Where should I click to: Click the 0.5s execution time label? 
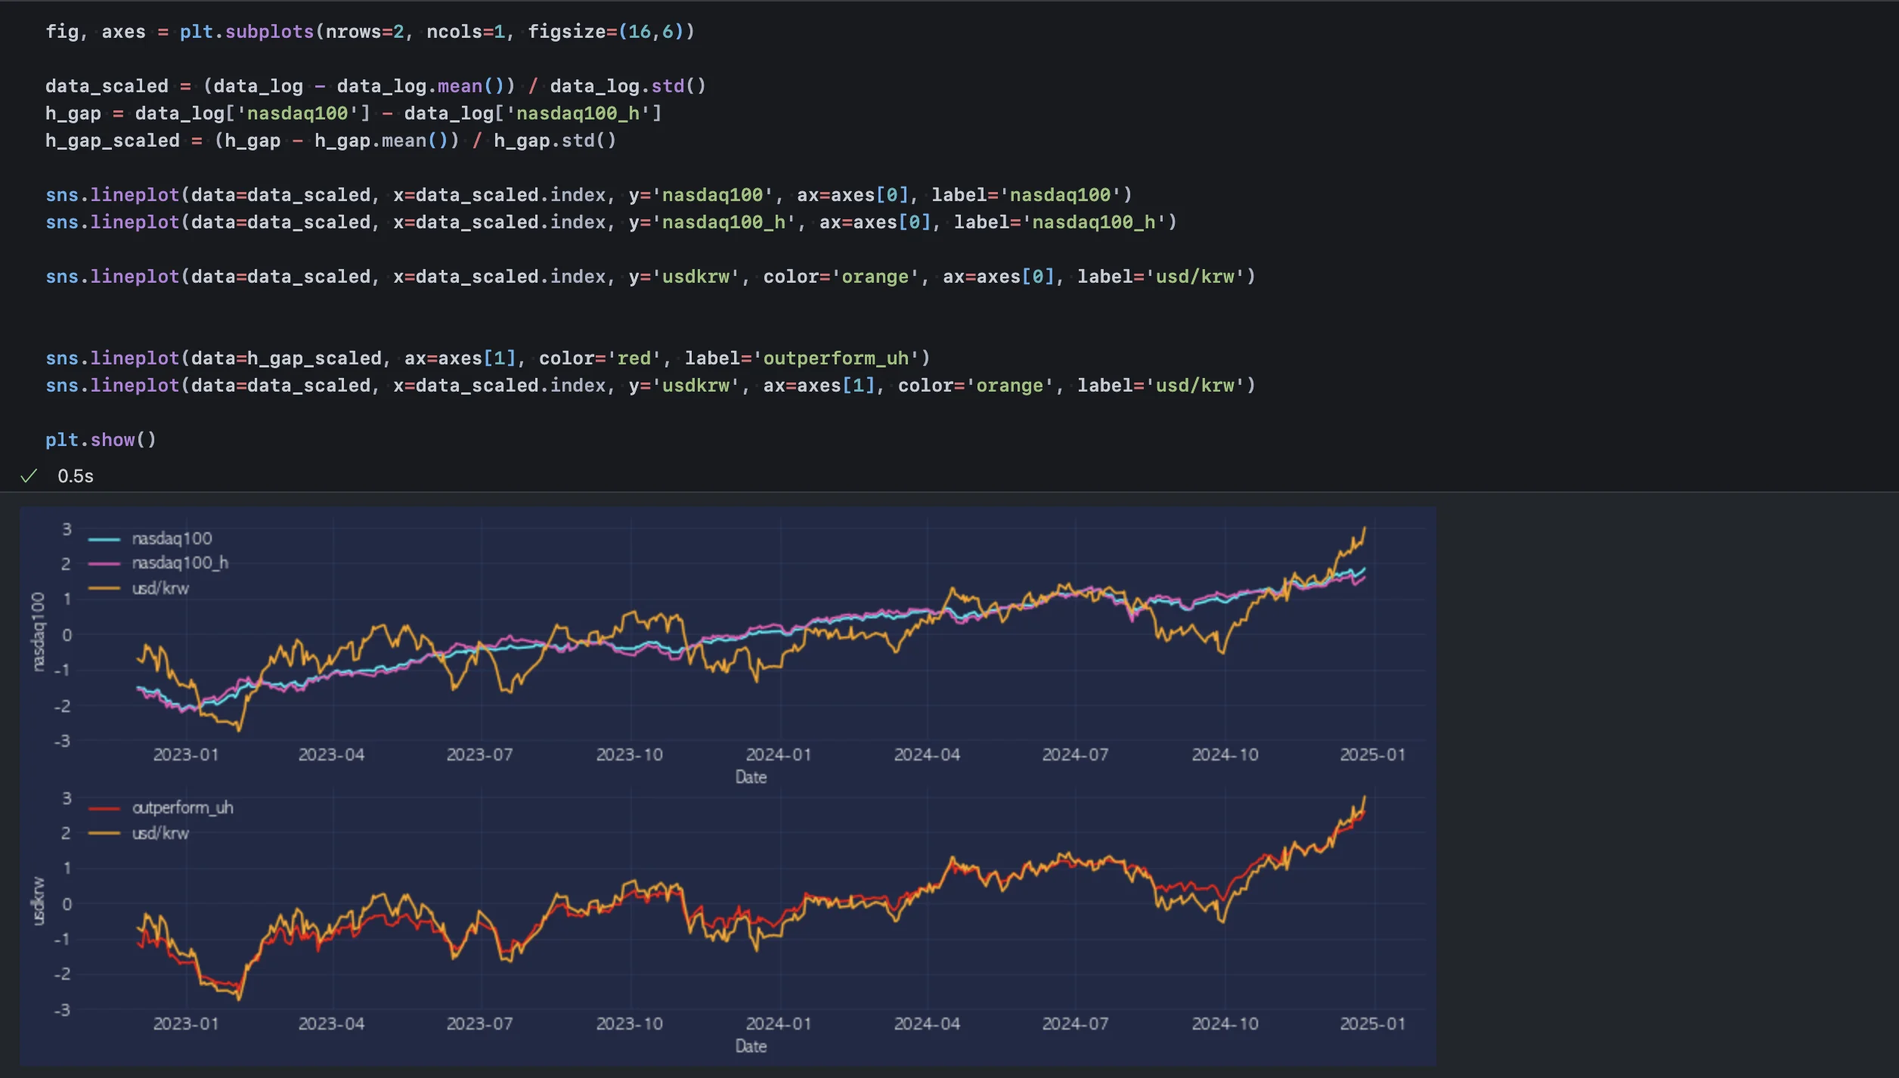[76, 476]
